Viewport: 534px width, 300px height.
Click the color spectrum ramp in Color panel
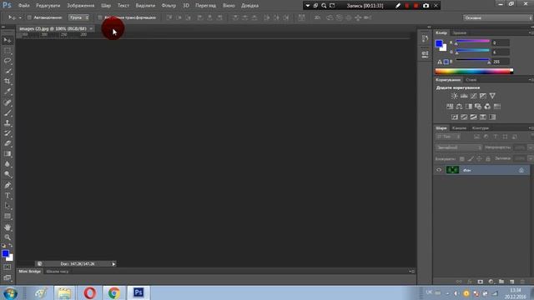coord(474,71)
